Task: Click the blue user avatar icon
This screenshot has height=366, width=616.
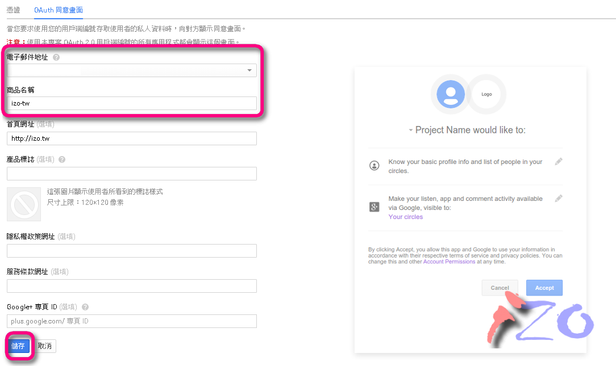Action: pos(451,94)
